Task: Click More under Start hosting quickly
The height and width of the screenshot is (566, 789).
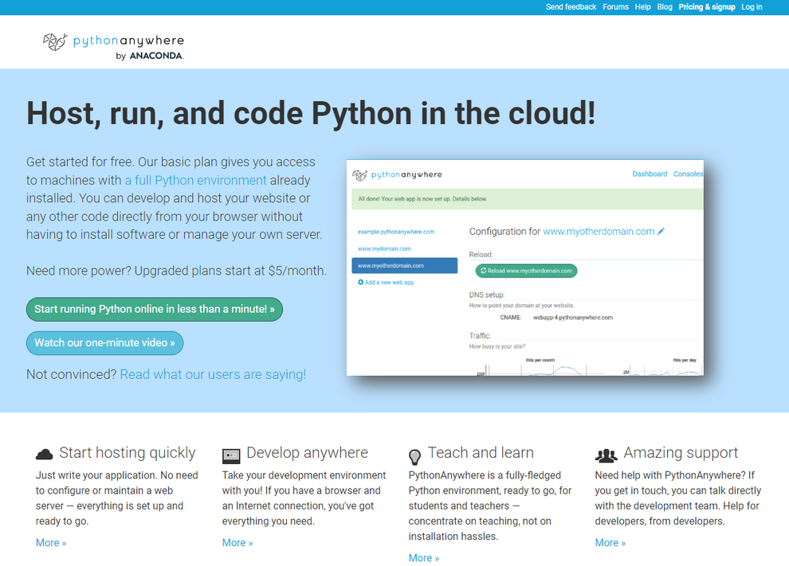Action: (51, 543)
